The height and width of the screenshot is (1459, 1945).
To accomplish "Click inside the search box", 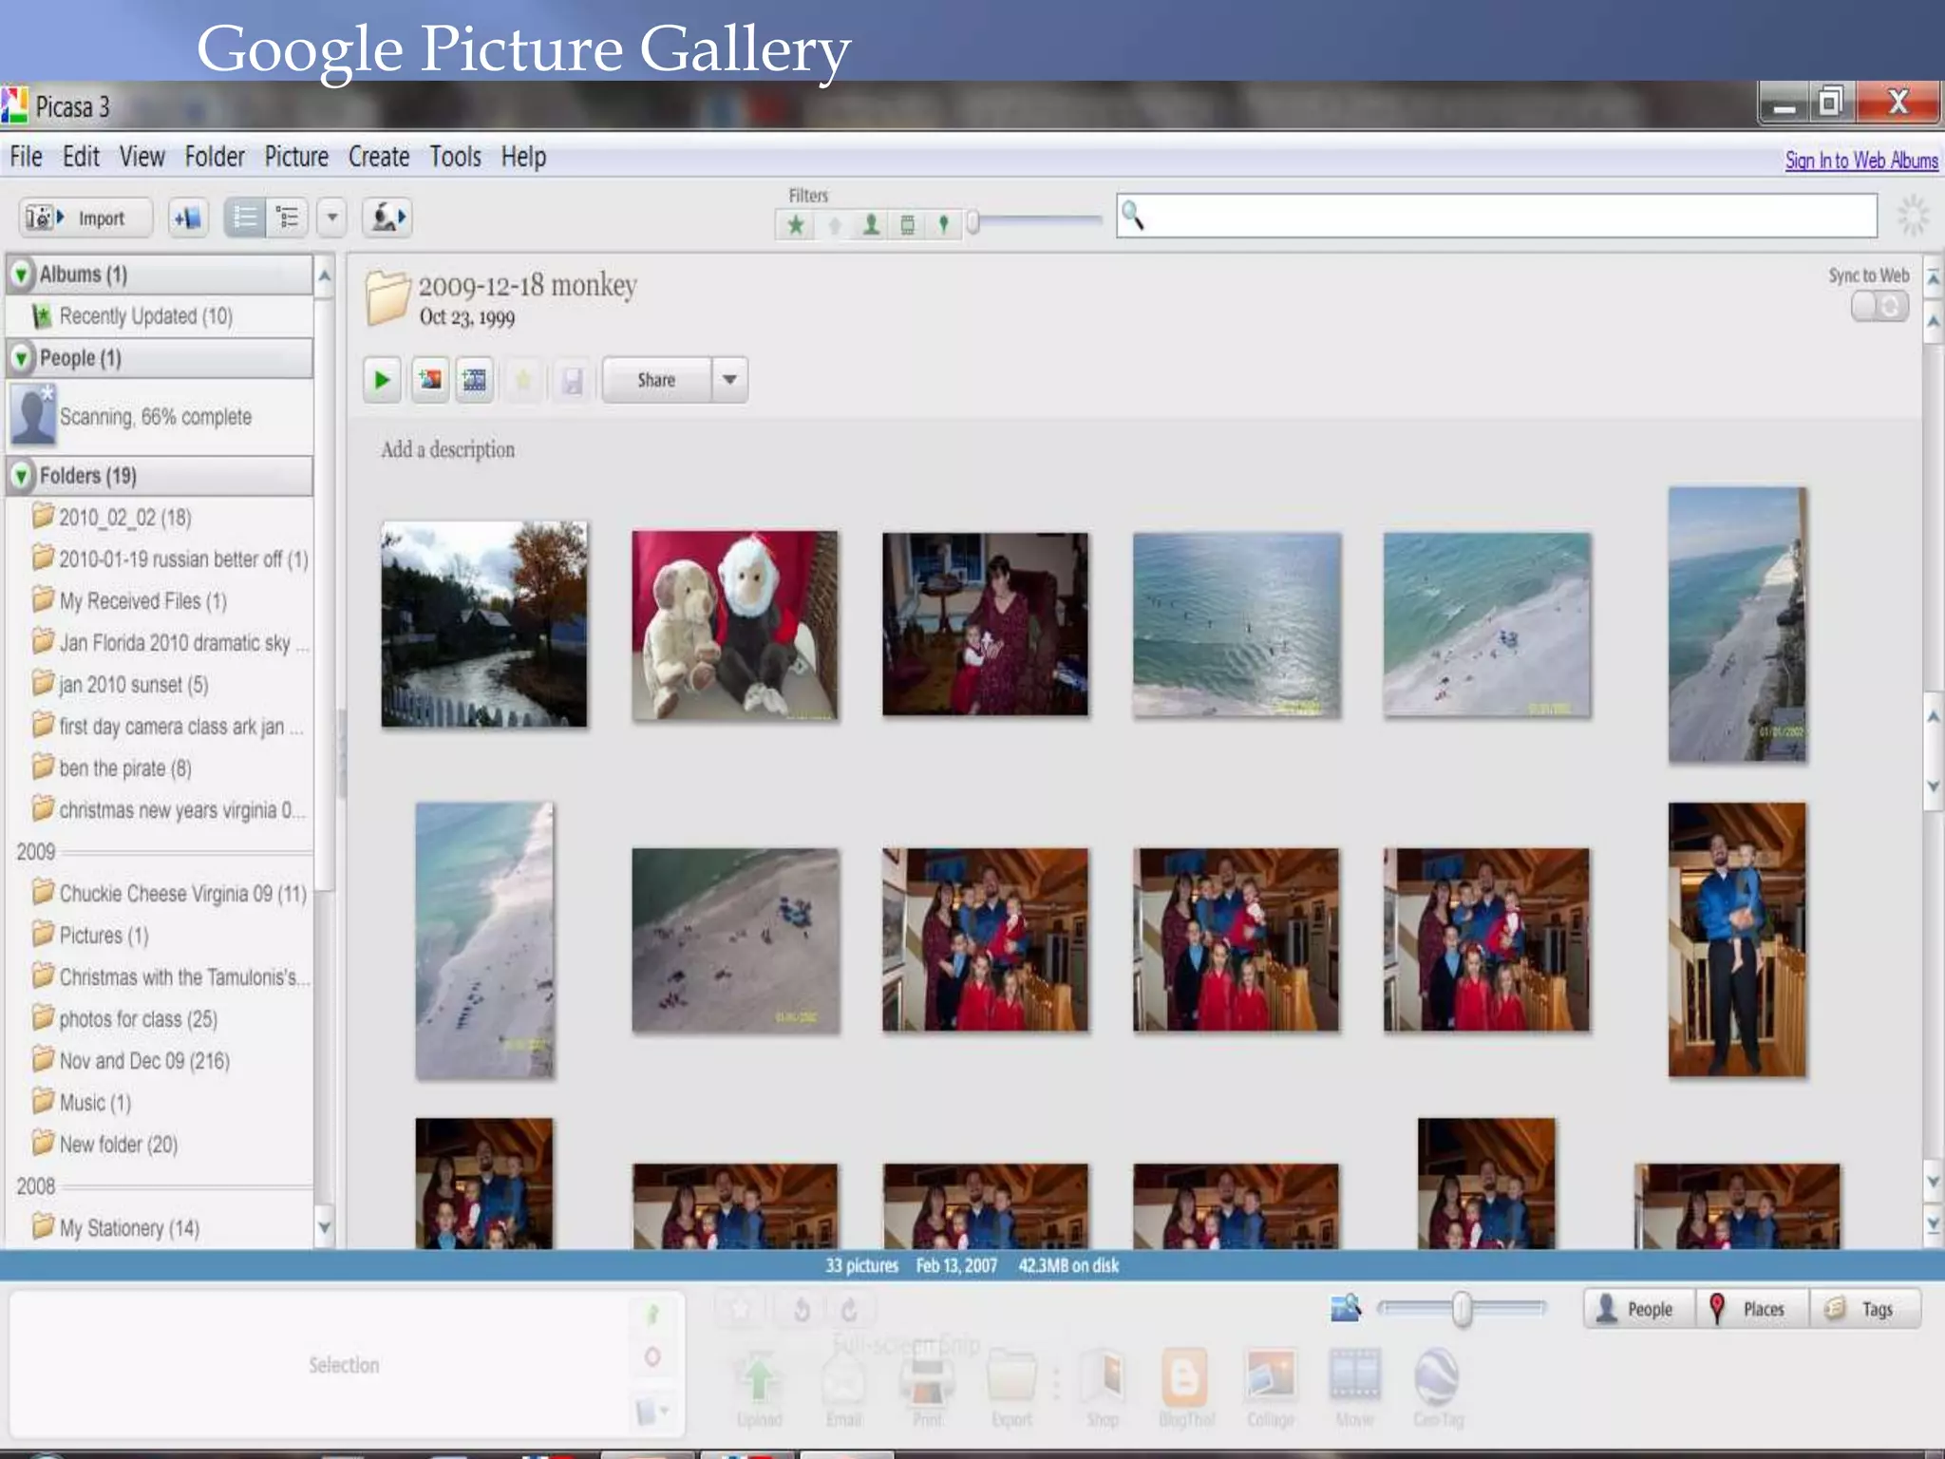I will tap(1497, 216).
